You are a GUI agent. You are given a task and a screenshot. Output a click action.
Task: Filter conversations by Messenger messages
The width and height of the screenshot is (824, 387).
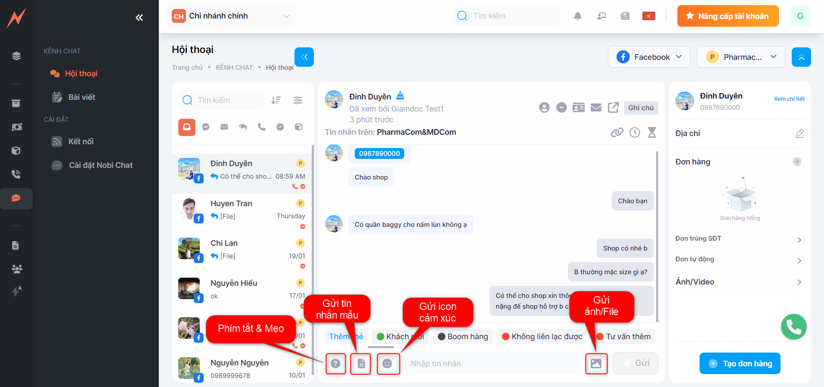(206, 127)
